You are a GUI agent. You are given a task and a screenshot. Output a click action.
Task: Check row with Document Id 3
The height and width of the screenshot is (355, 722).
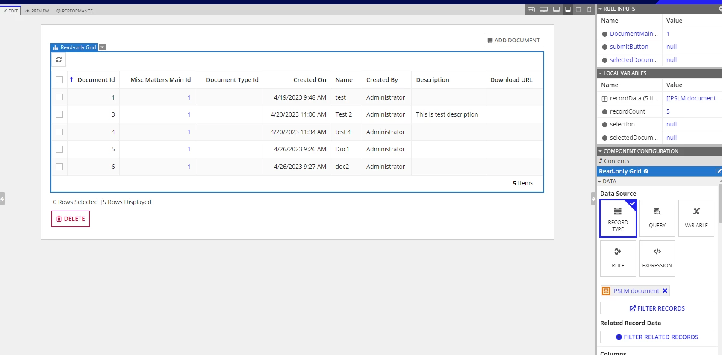point(59,114)
